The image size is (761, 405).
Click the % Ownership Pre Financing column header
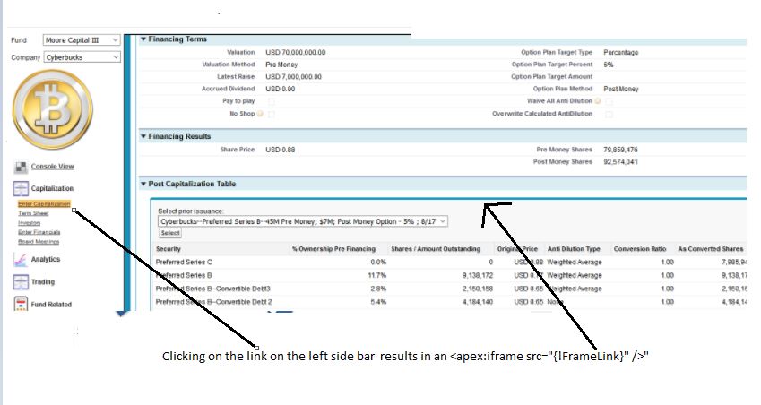click(334, 249)
